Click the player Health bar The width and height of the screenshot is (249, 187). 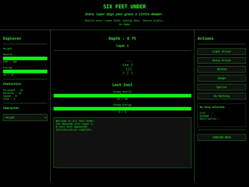(x=25, y=58)
